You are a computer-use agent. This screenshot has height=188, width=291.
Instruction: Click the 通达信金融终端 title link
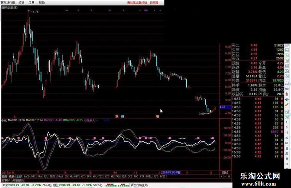[x=137, y=2]
